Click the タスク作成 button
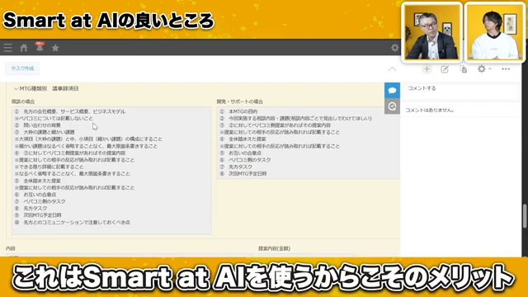528x297 pixels. coord(22,68)
